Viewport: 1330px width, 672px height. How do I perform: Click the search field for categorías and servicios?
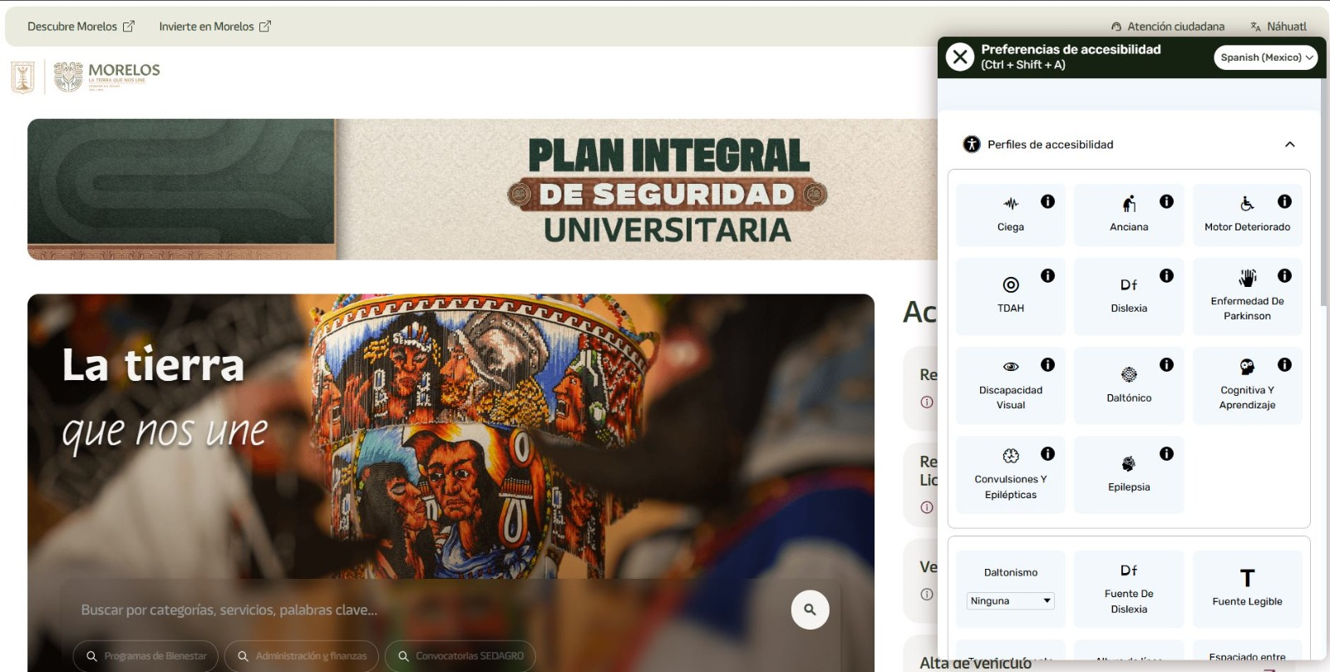point(416,610)
